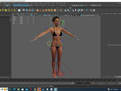121x91 pixels.
Task: Click pause icon in render controls
Action: coord(86,5)
